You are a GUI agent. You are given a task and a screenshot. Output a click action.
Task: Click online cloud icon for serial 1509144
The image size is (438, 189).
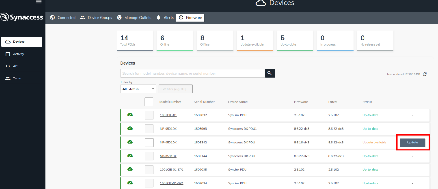pos(130,156)
